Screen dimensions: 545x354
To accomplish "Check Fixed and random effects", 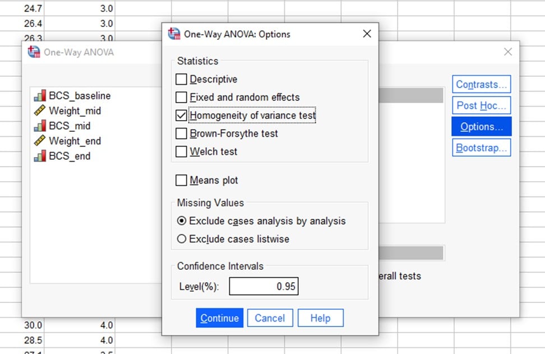I will 181,97.
